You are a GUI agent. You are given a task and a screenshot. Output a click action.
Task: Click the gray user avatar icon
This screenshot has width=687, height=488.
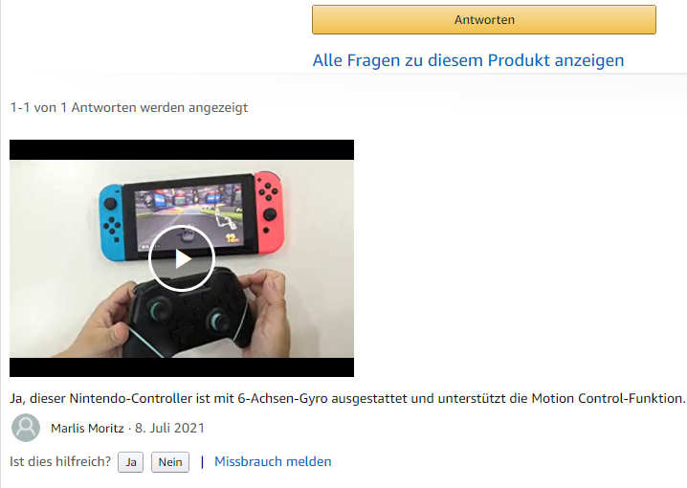click(26, 428)
